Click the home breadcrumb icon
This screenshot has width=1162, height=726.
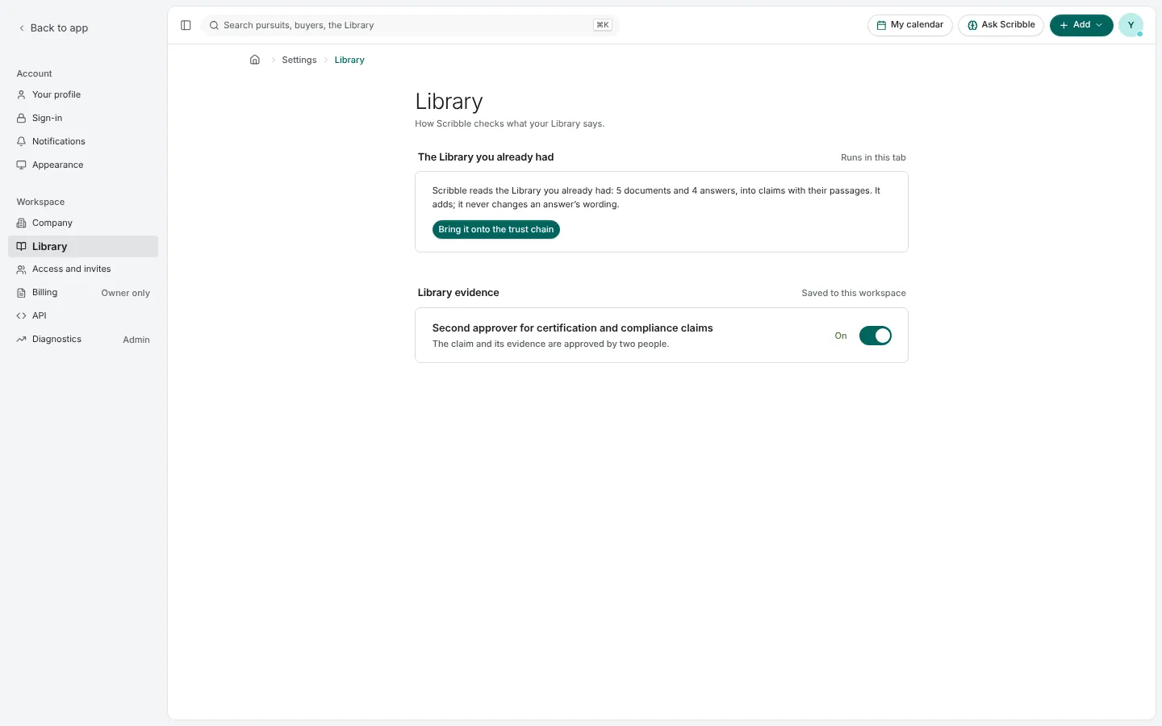255,60
